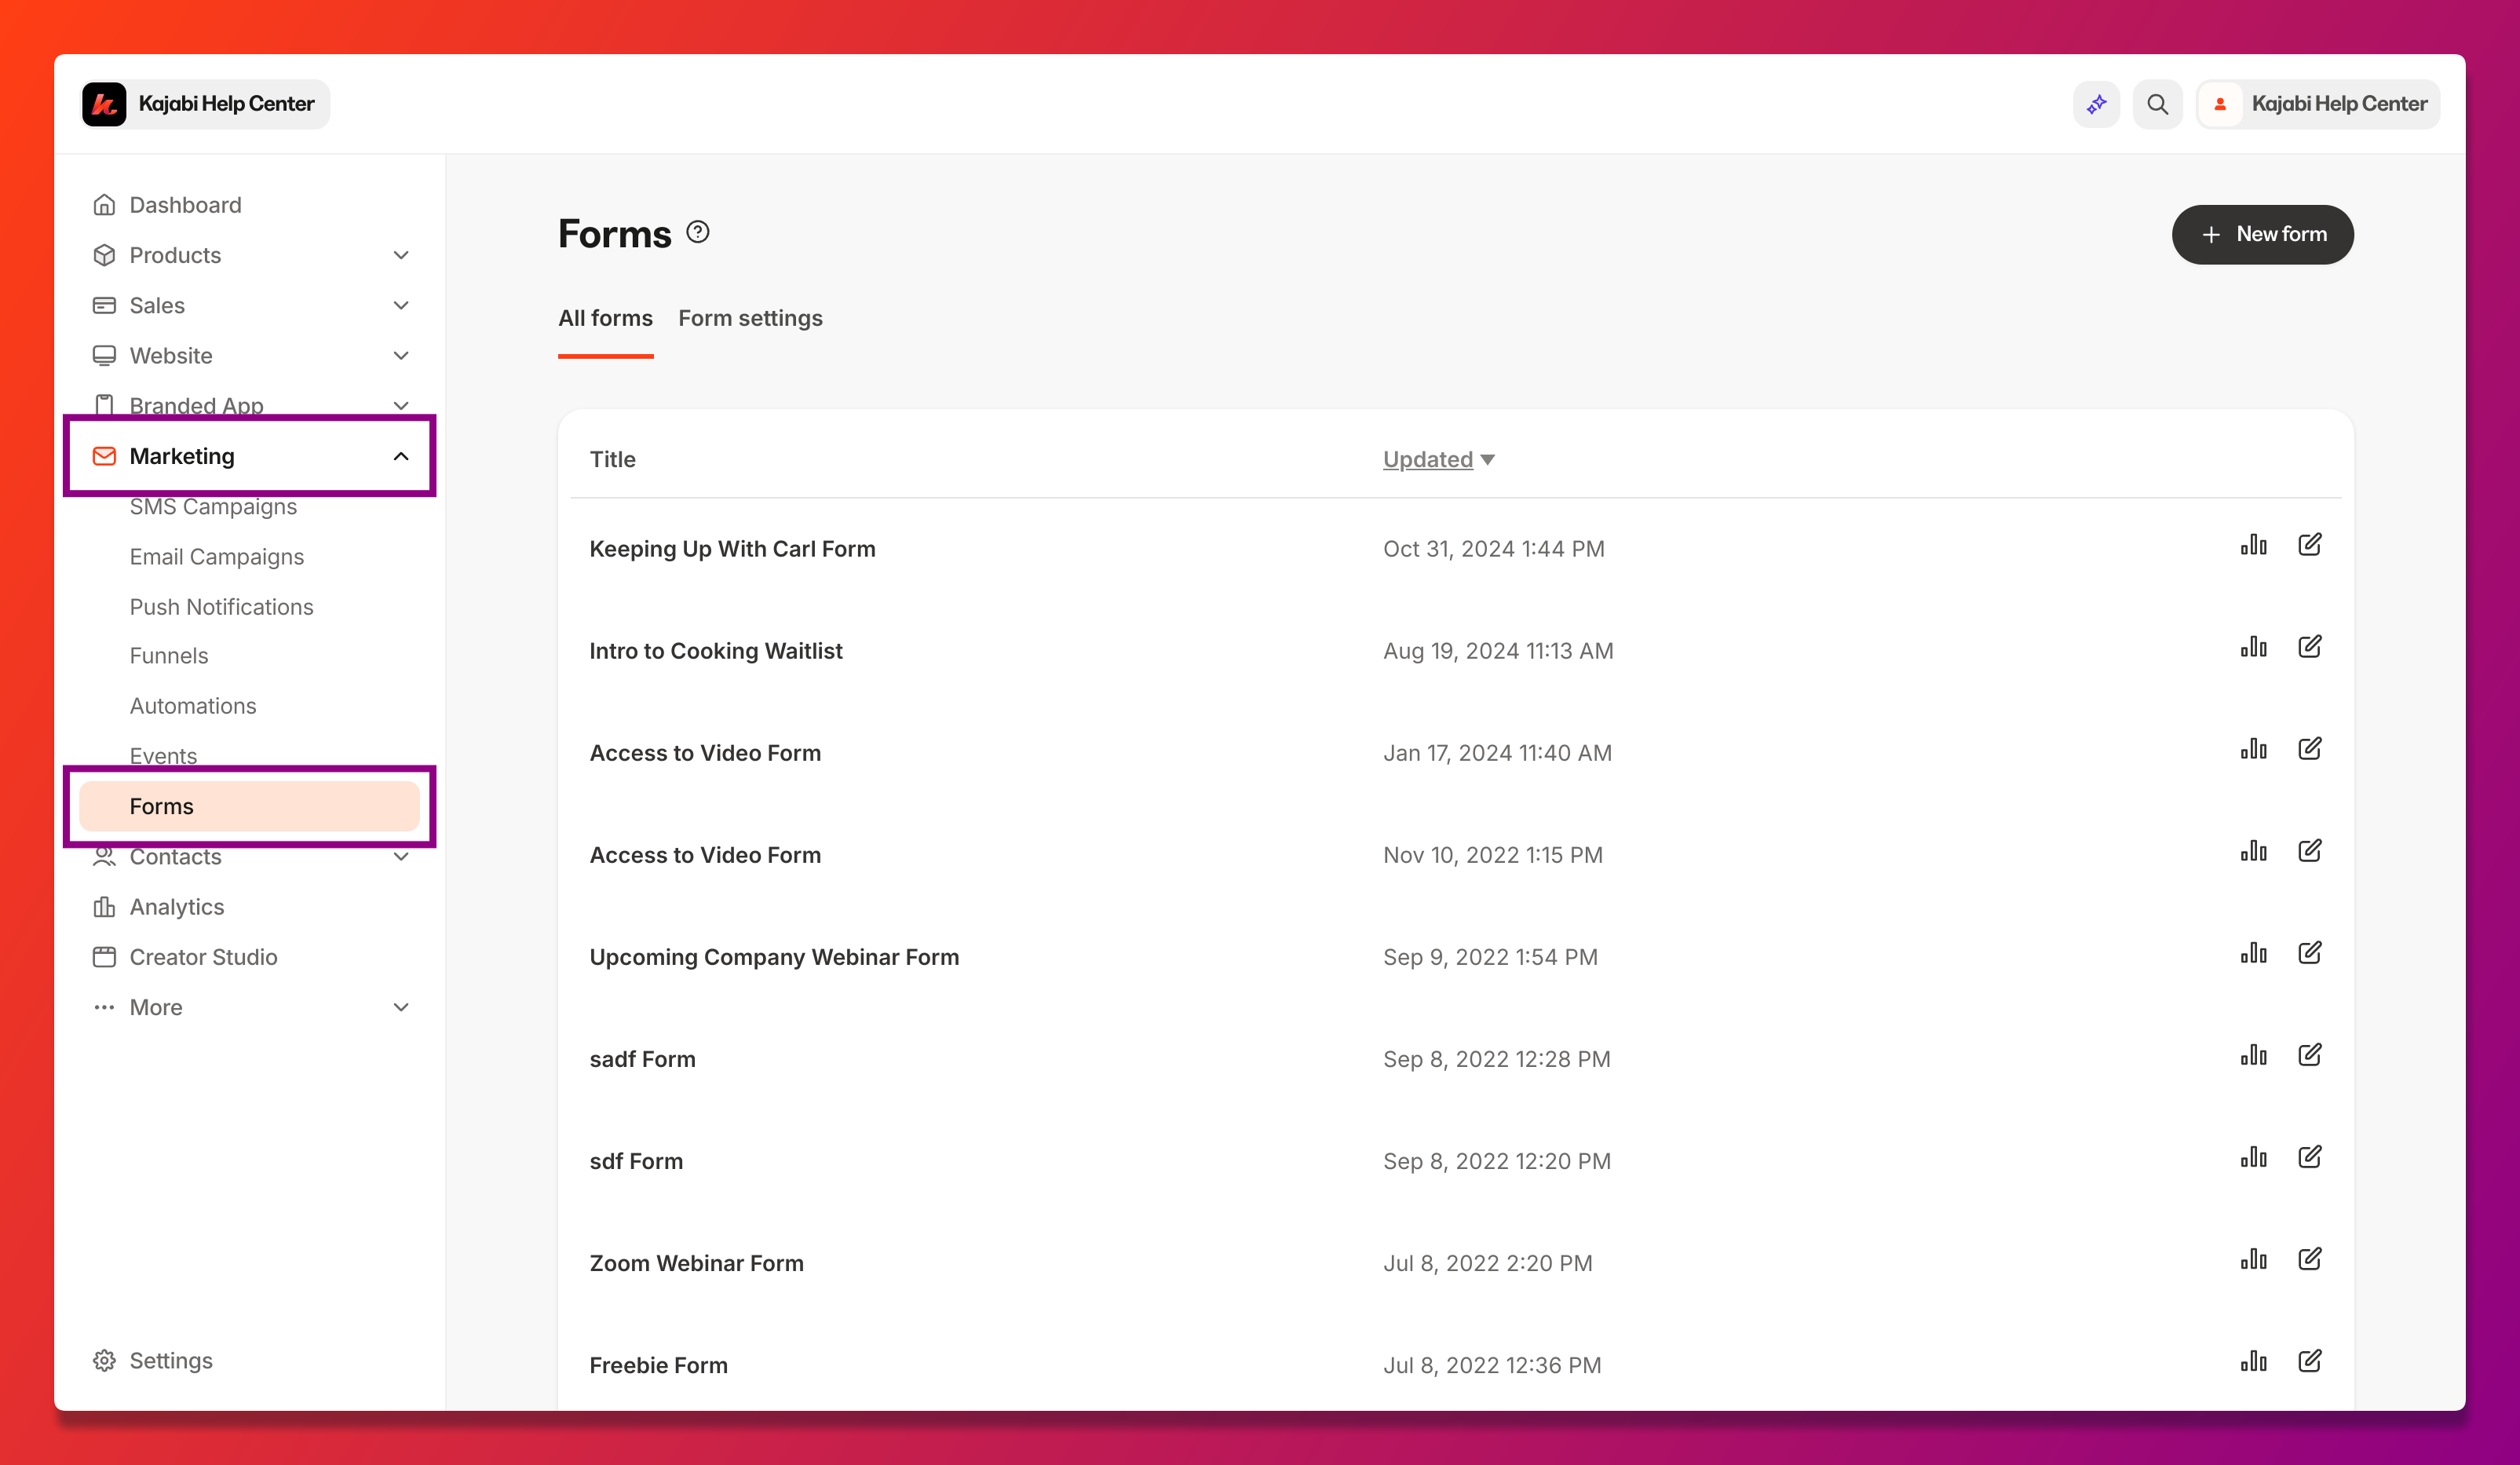This screenshot has width=2520, height=1465.
Task: View stats for Keeping Up With Carl Form
Action: coord(2253,545)
